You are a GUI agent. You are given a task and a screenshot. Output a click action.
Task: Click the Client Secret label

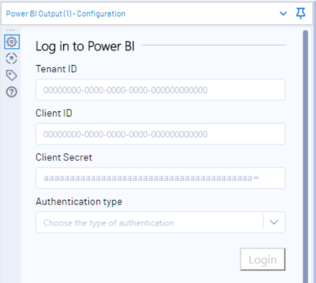[64, 157]
